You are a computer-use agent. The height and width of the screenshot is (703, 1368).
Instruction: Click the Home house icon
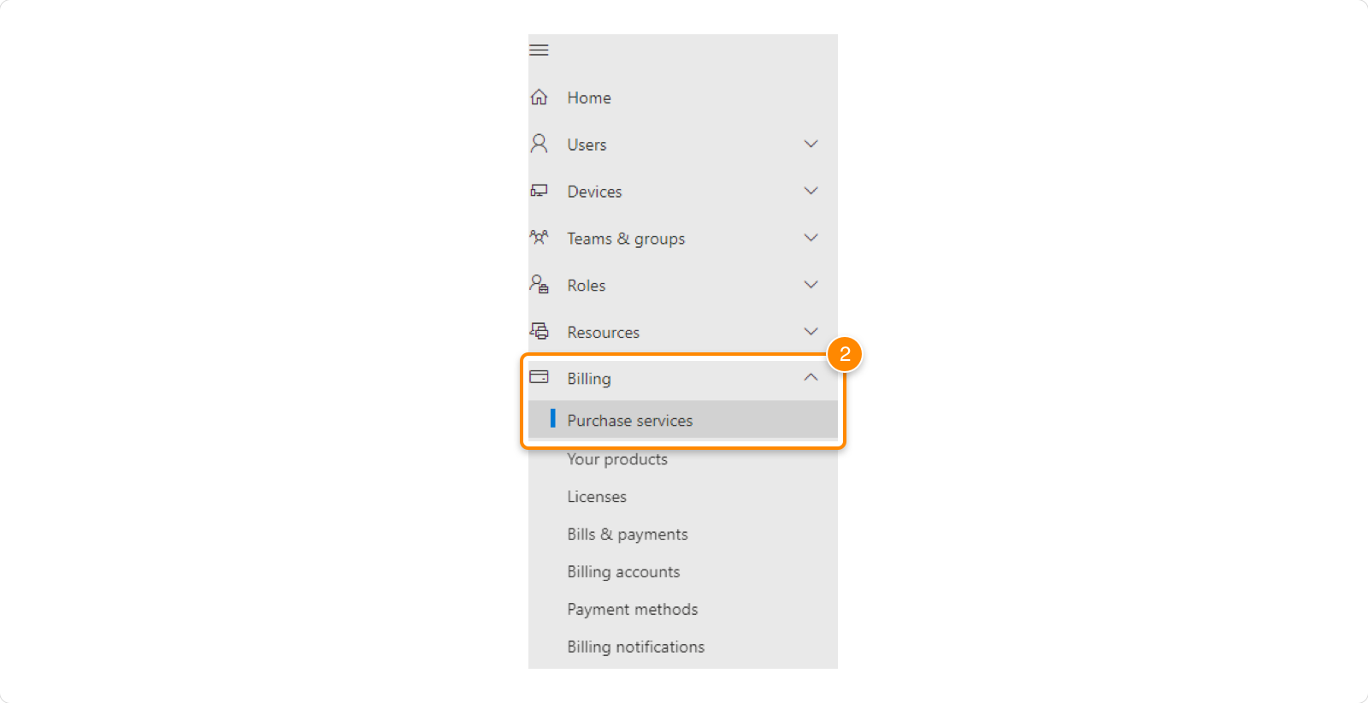click(539, 97)
